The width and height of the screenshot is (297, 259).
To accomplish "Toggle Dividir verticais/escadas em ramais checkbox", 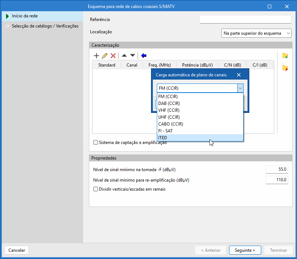I will pos(96,189).
